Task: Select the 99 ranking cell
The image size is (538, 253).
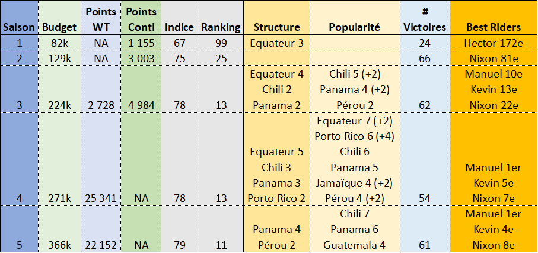Action: coord(221,43)
